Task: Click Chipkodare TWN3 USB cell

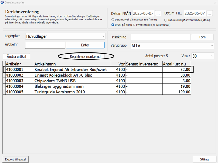Action: pos(72,81)
